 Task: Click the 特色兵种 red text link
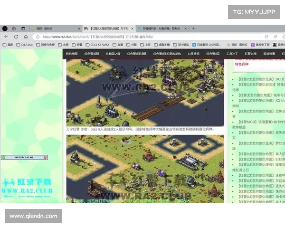242,64
